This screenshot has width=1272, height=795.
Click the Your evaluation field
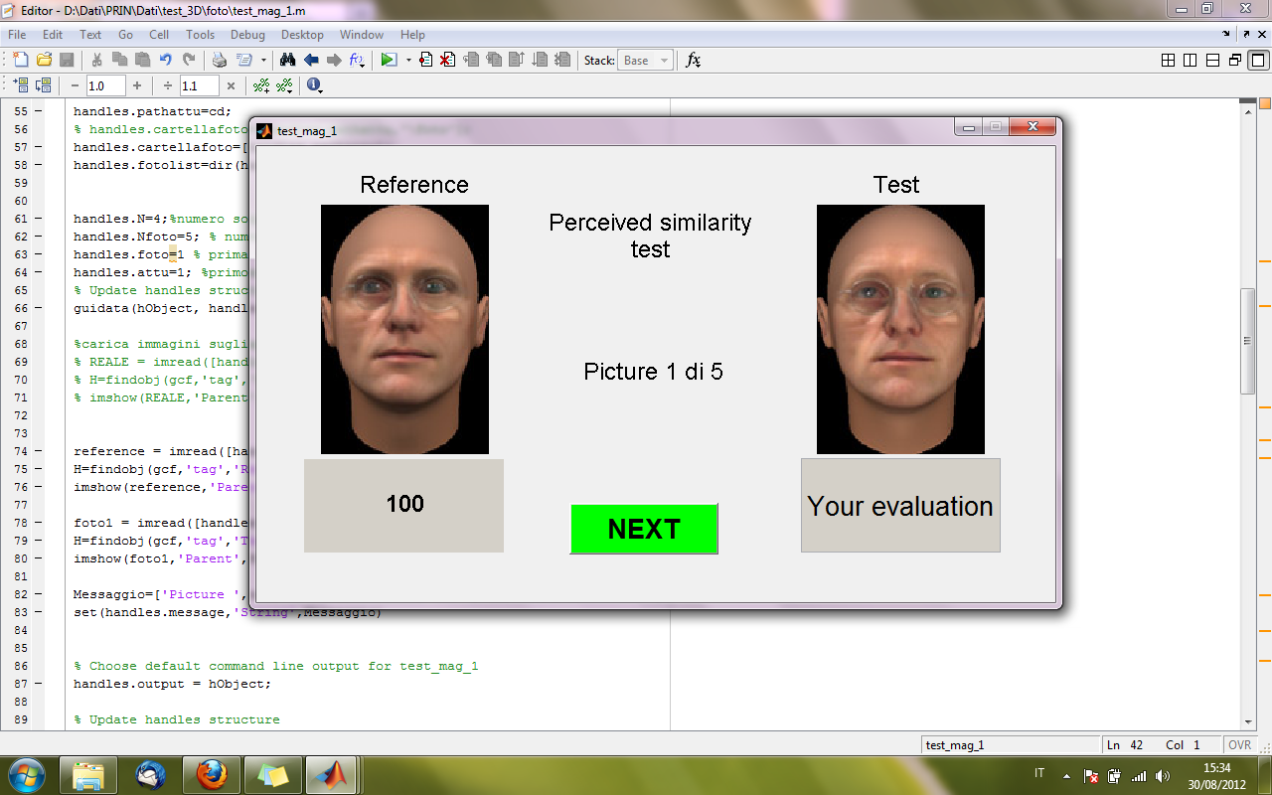pos(900,506)
